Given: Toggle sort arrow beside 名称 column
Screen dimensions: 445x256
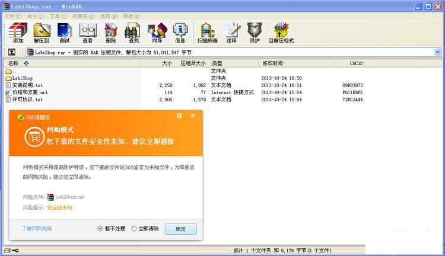Looking at the screenshot, I should (x=26, y=63).
